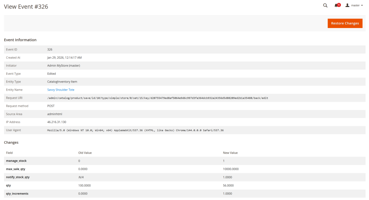Select the Mozilla User Agent string
This screenshot has width=369, height=200.
pos(135,130)
